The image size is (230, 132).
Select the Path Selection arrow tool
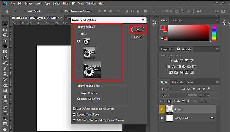[5, 118]
